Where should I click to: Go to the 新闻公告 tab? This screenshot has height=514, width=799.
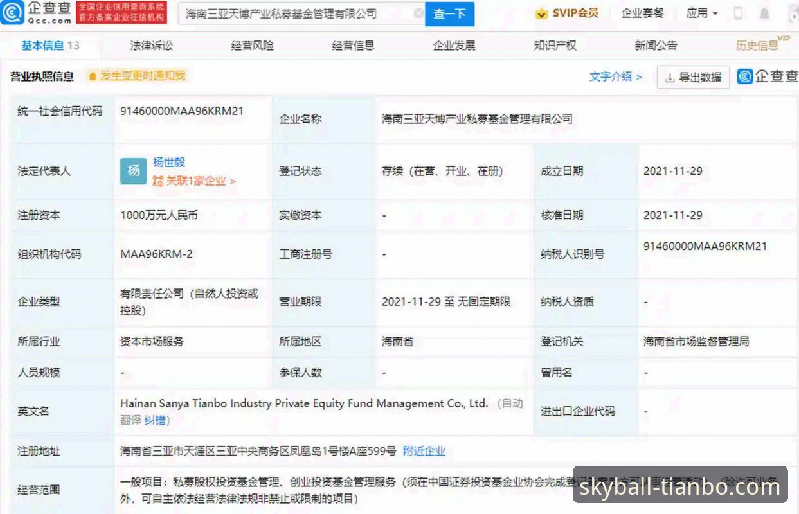(656, 45)
